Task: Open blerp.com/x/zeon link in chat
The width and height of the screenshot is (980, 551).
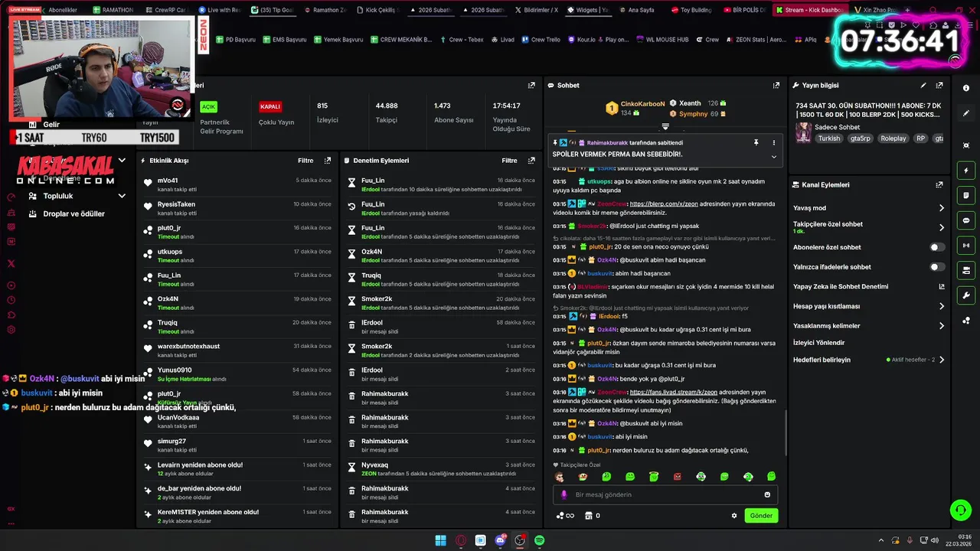Action: pyautogui.click(x=663, y=204)
